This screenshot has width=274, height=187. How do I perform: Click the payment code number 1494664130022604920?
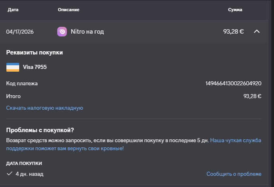point(233,83)
